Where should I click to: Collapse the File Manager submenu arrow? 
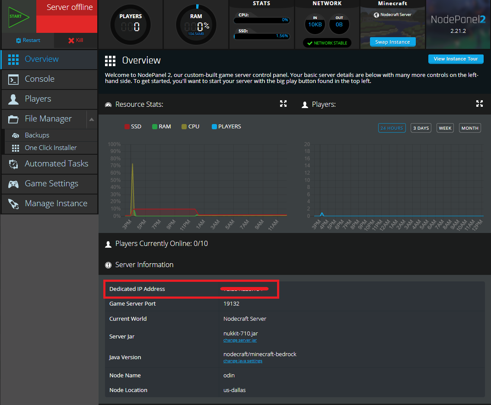click(91, 119)
